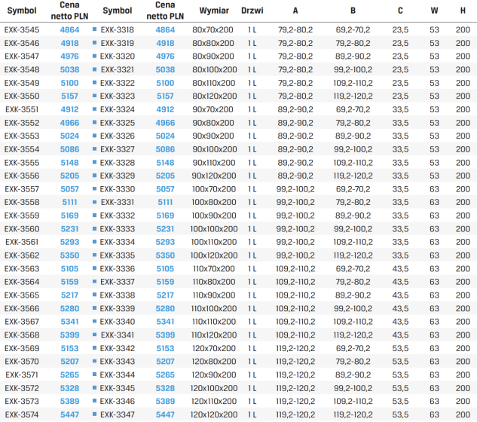Select dimension 80x70x200
The image size is (477, 422).
pyautogui.click(x=213, y=30)
